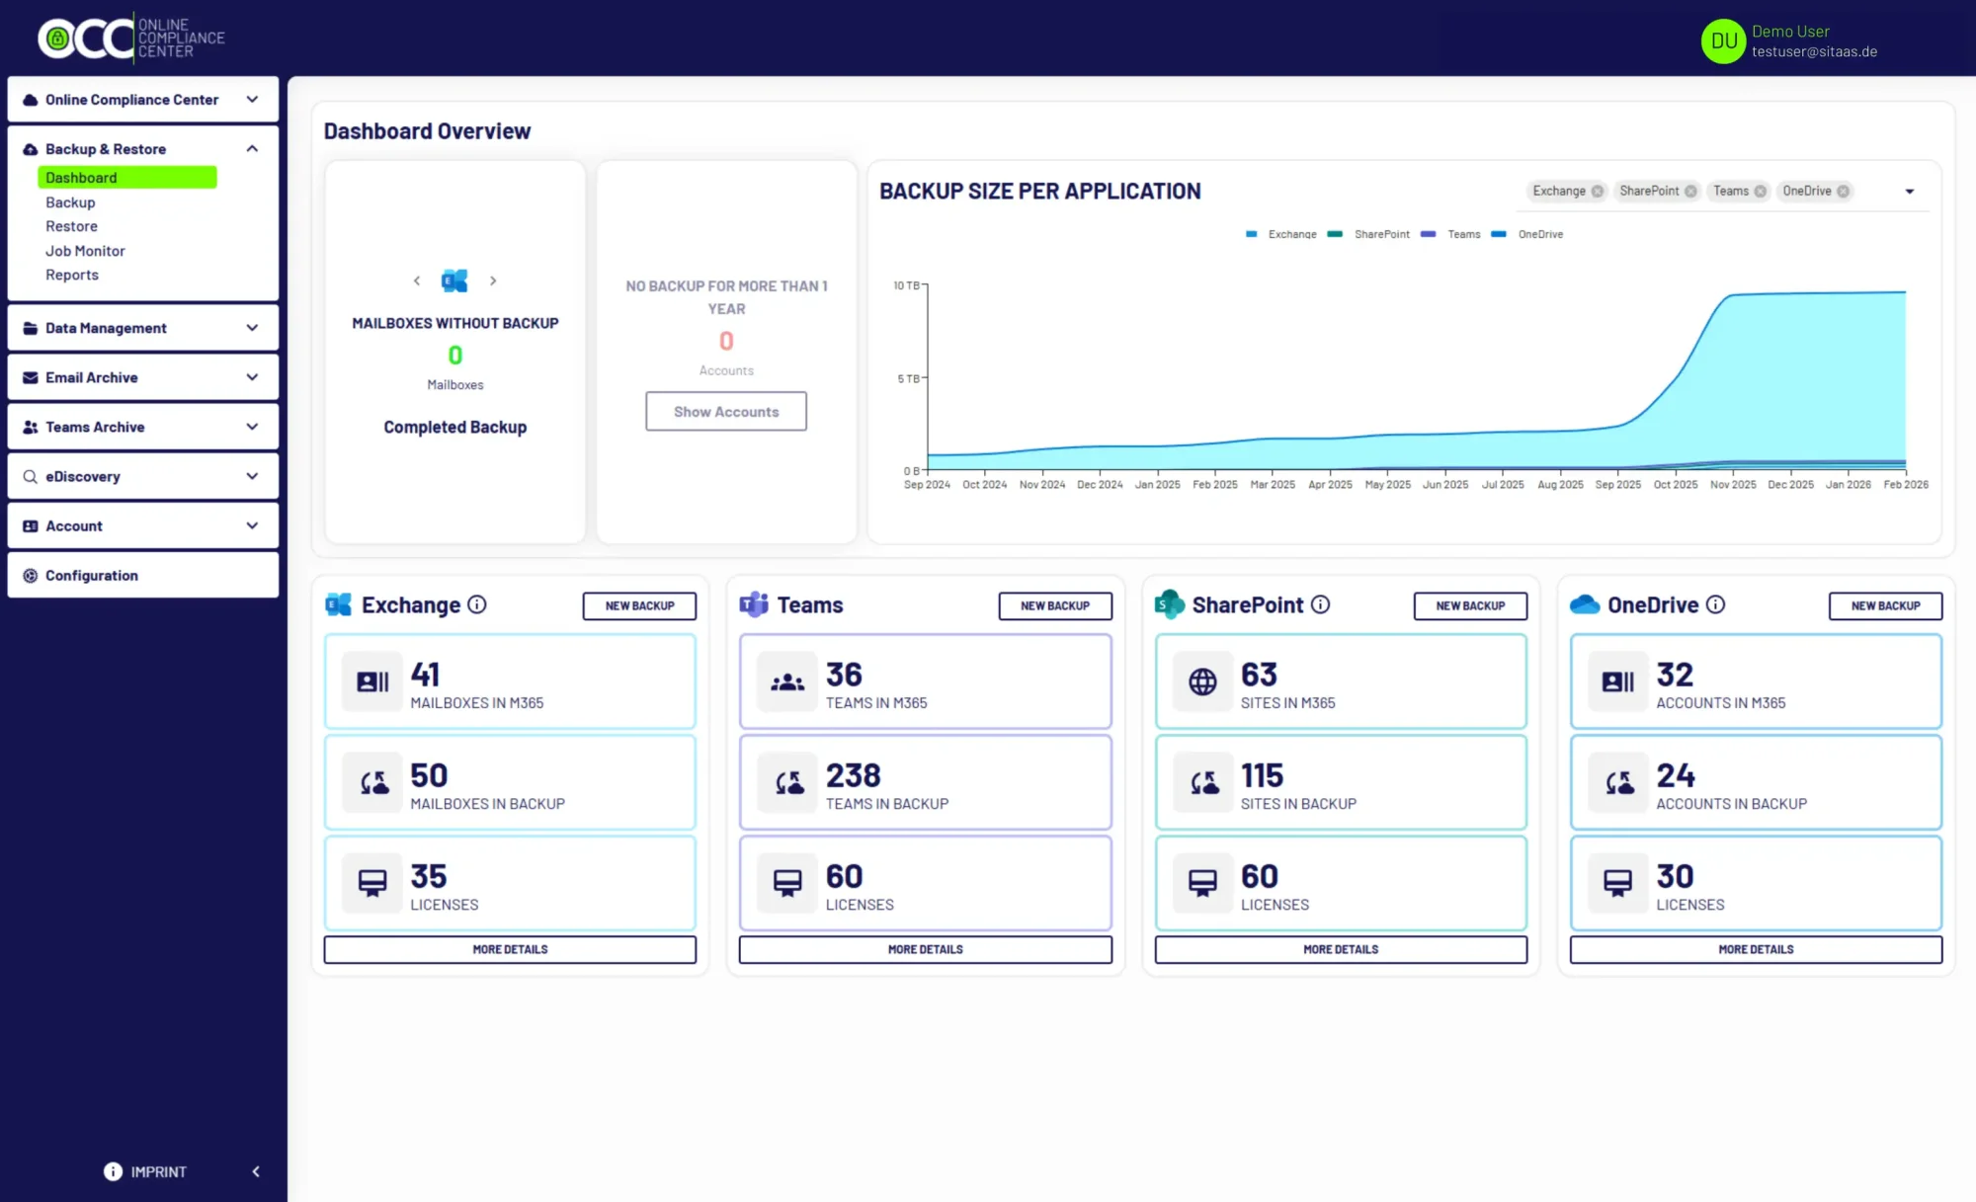The width and height of the screenshot is (1976, 1202).
Task: Toggle OneDrive series in chart legend
Action: pos(1539,235)
